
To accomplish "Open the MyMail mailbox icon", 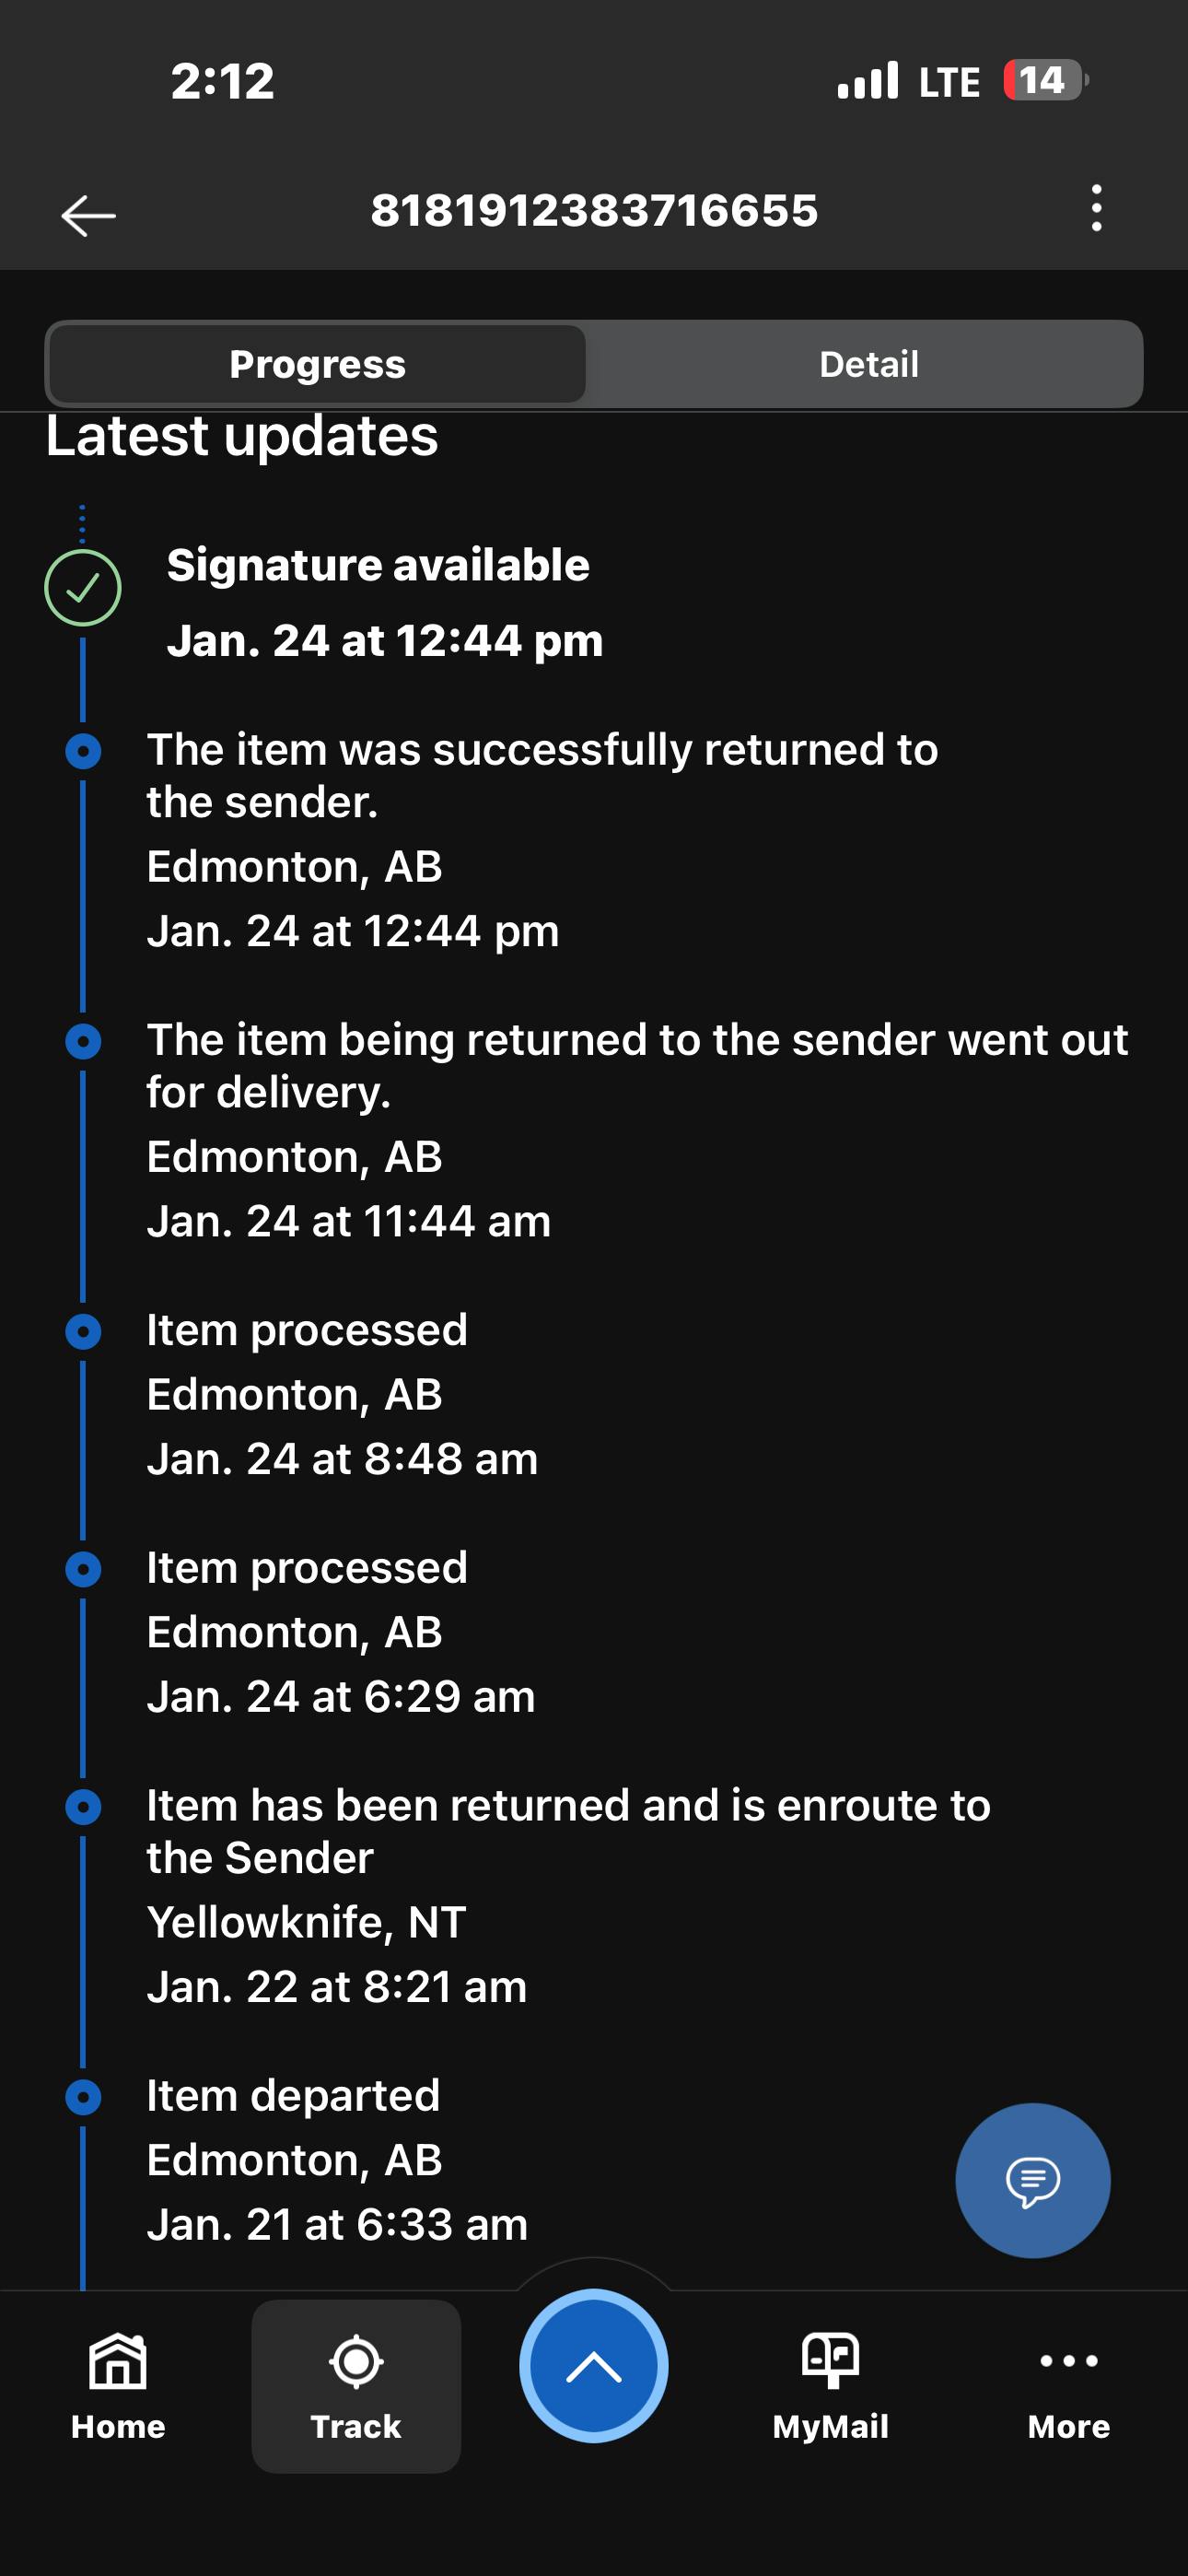I will click(x=830, y=2363).
